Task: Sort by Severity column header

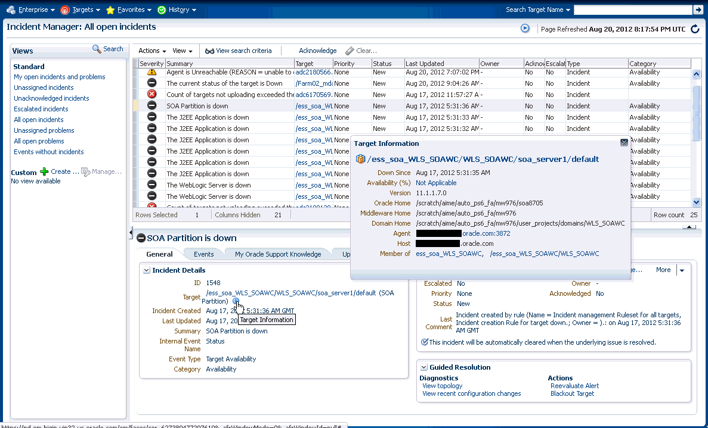Action: tap(152, 64)
